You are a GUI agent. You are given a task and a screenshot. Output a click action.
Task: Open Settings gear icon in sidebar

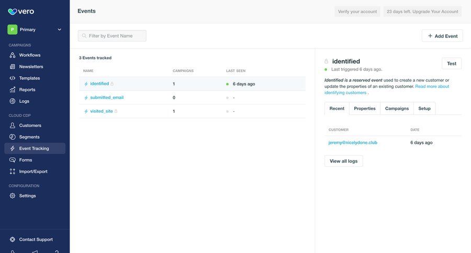click(13, 195)
